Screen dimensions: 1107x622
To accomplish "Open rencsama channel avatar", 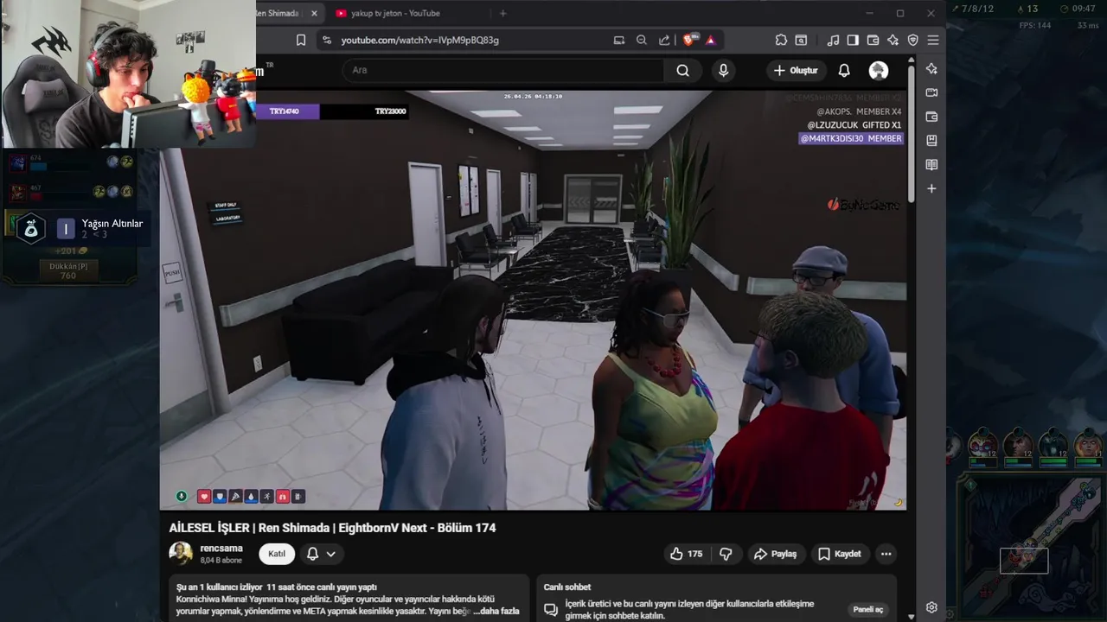I will 181,554.
